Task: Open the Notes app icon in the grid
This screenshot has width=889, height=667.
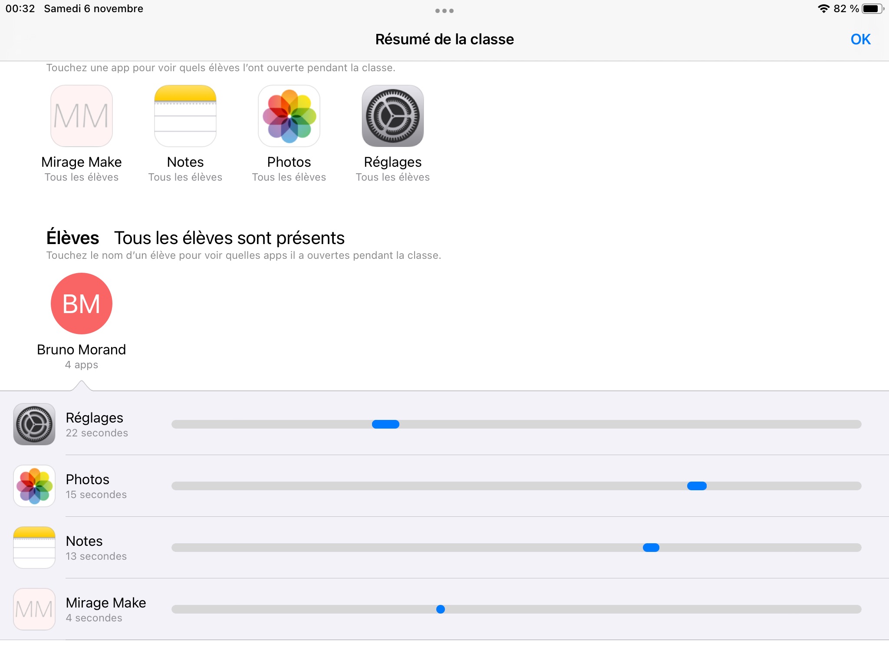Action: coord(185,116)
